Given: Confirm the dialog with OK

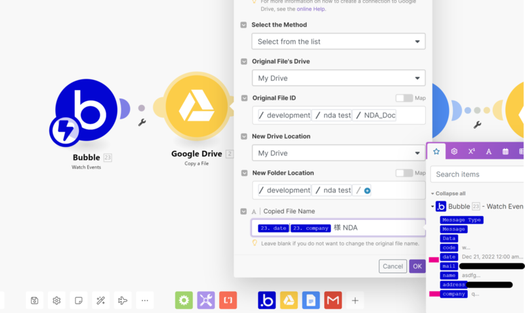Looking at the screenshot, I should (x=417, y=266).
